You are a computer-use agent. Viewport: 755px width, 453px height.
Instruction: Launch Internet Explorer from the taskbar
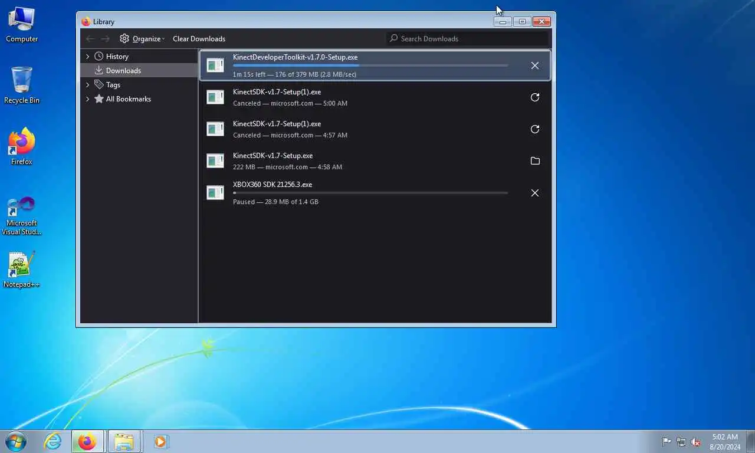tap(53, 441)
